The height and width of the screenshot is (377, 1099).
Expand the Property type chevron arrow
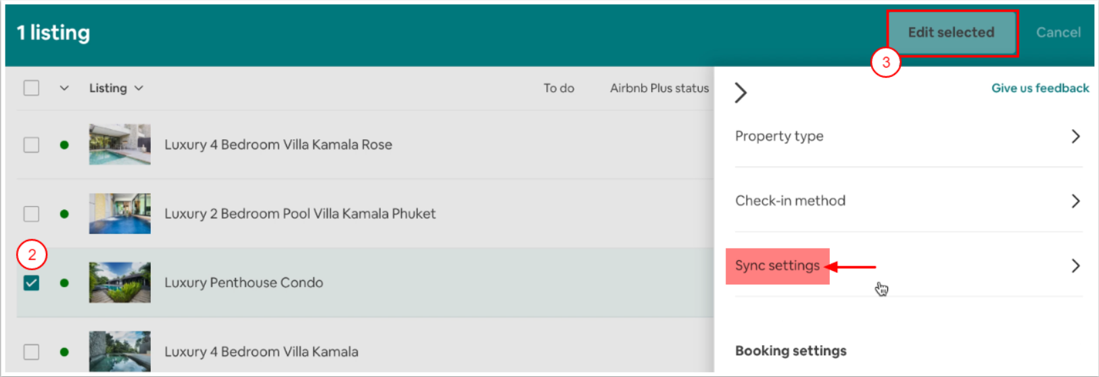pos(1075,136)
